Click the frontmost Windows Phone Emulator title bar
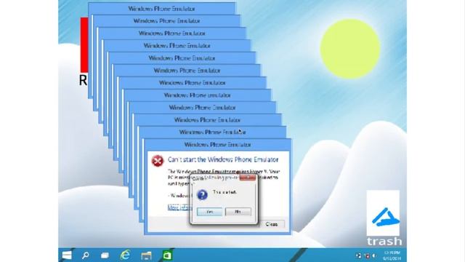 (x=217, y=145)
